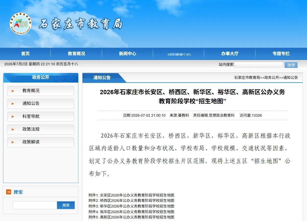Open attachment 5 高新区 enrollment map
Screen dimensions: 307x221
(x=131, y=217)
